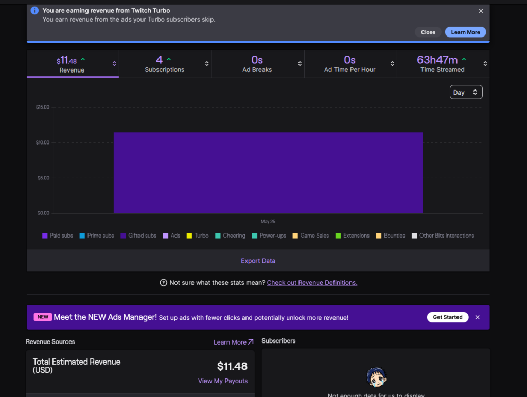Toggle Extensions legend swatch
The image size is (527, 397).
click(x=338, y=236)
